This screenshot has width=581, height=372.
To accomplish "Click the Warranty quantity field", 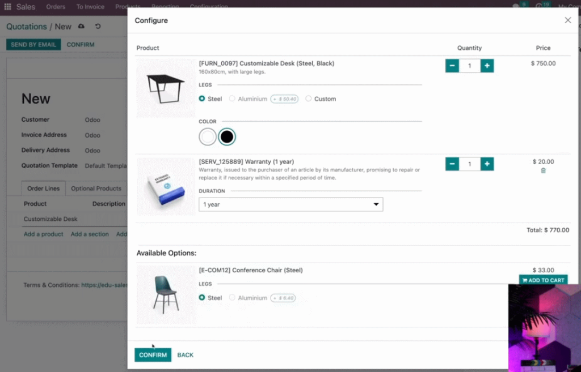I will click(469, 164).
